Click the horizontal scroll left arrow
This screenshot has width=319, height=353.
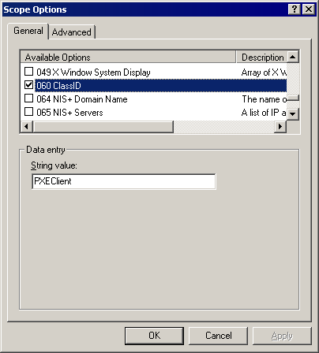27,127
